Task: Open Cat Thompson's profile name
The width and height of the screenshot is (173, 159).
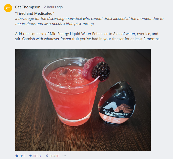Action: (28, 7)
